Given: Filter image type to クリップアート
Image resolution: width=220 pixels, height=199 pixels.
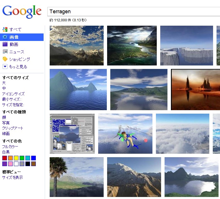Looking at the screenshot, I should (12, 128).
